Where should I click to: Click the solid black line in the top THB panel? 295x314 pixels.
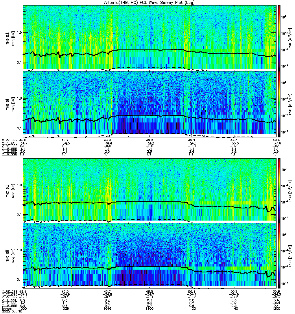(149, 50)
